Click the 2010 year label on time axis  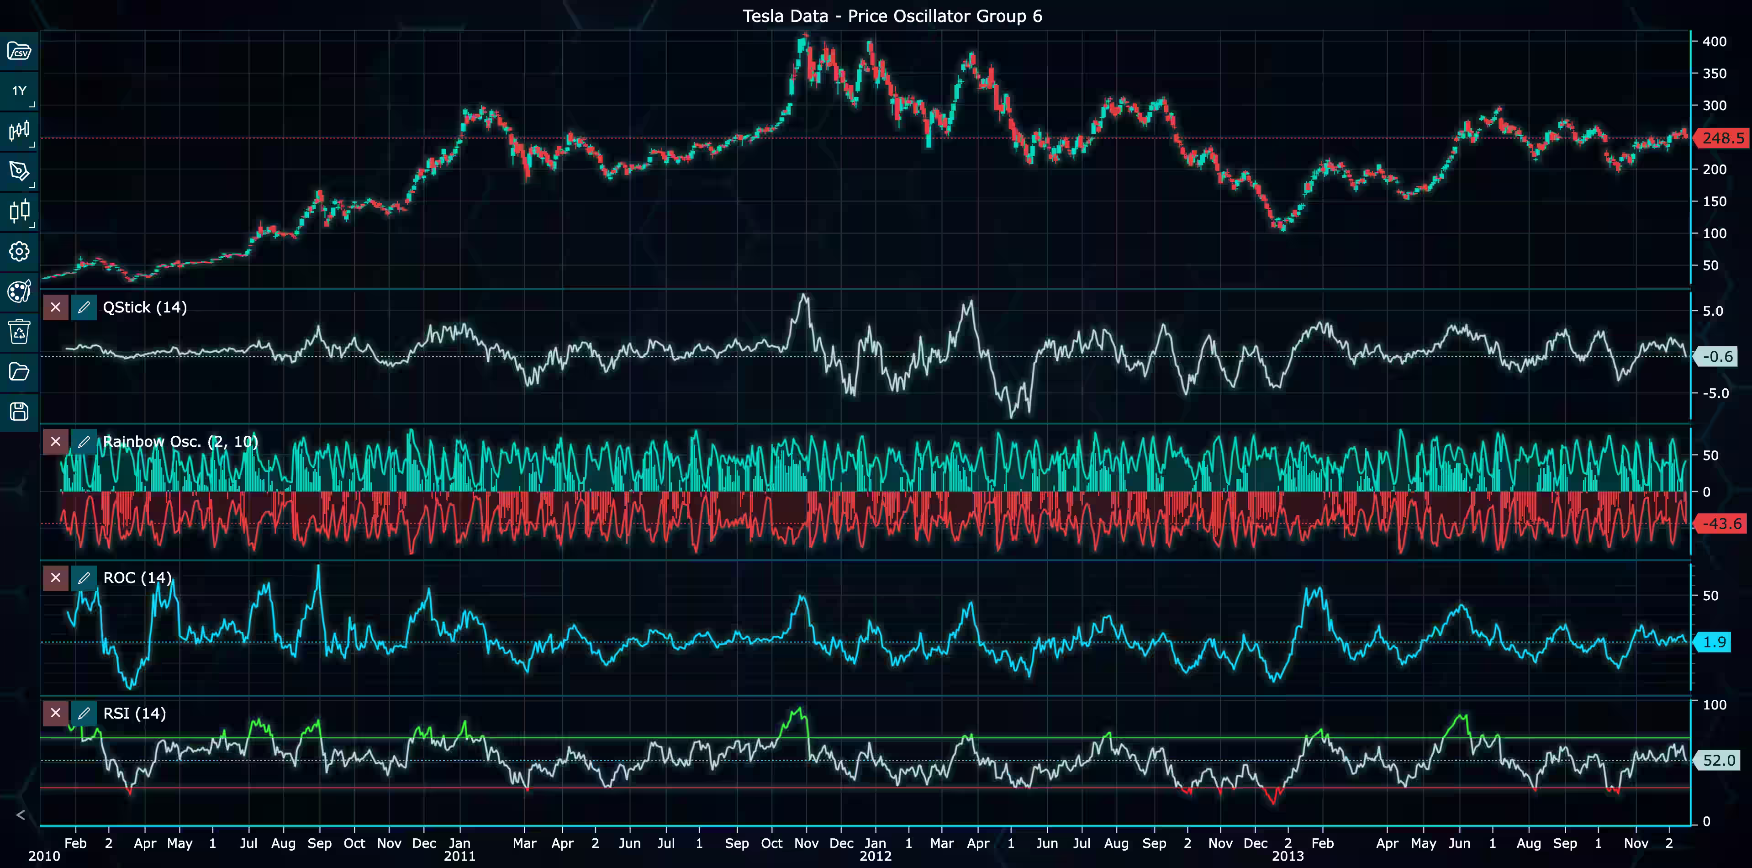pyautogui.click(x=44, y=857)
